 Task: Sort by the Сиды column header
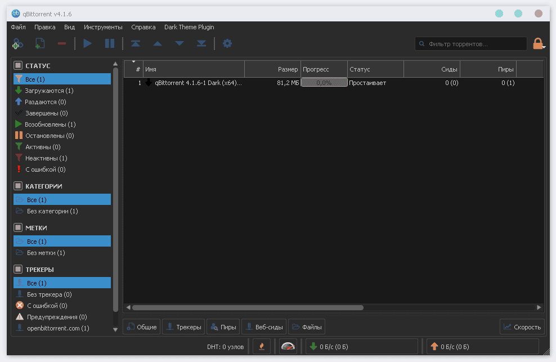tap(432, 69)
